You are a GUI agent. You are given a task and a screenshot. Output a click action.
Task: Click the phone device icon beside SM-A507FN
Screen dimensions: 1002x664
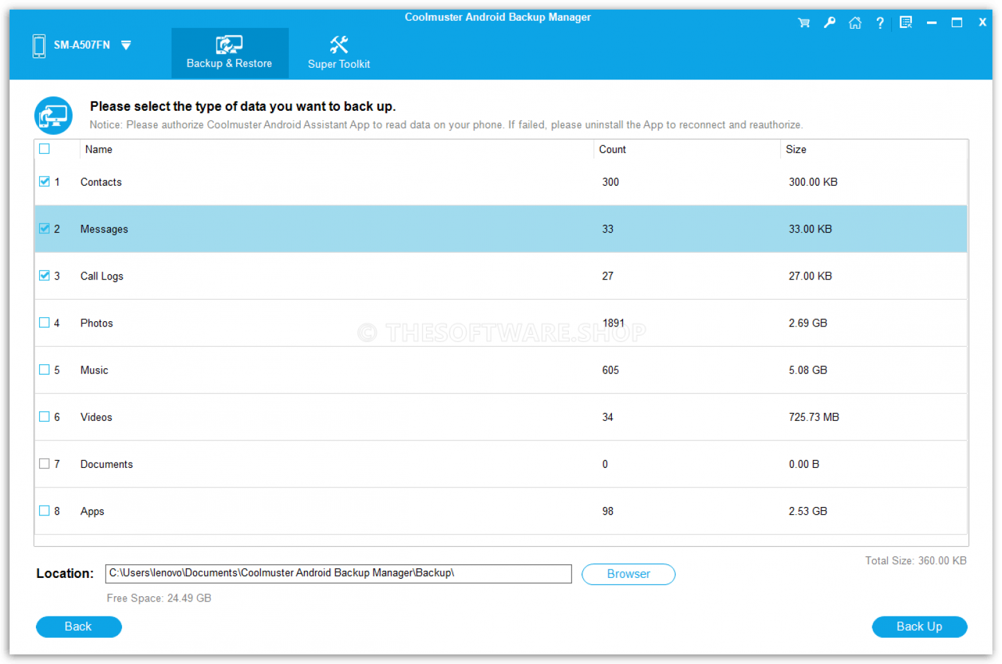[38, 45]
